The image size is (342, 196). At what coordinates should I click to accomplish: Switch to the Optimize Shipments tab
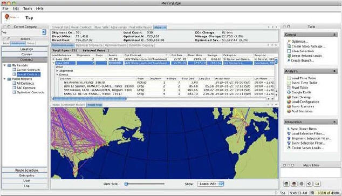click(89, 45)
